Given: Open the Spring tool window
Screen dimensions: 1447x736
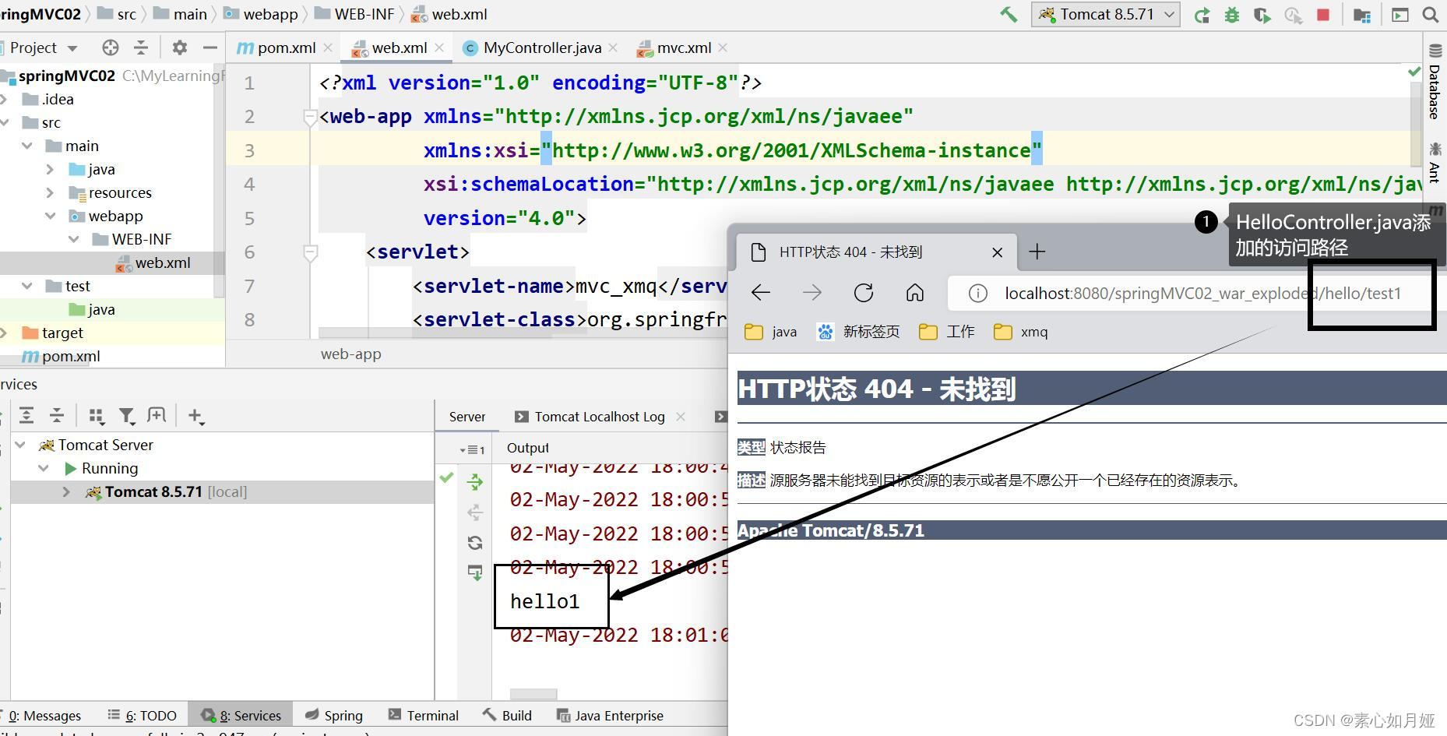Looking at the screenshot, I should (334, 716).
